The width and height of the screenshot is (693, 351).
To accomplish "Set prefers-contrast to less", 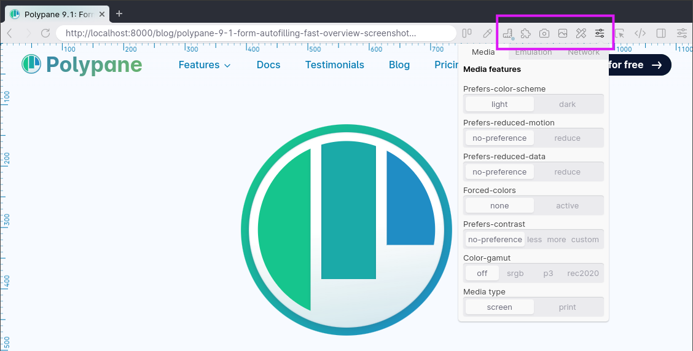I will click(x=534, y=240).
